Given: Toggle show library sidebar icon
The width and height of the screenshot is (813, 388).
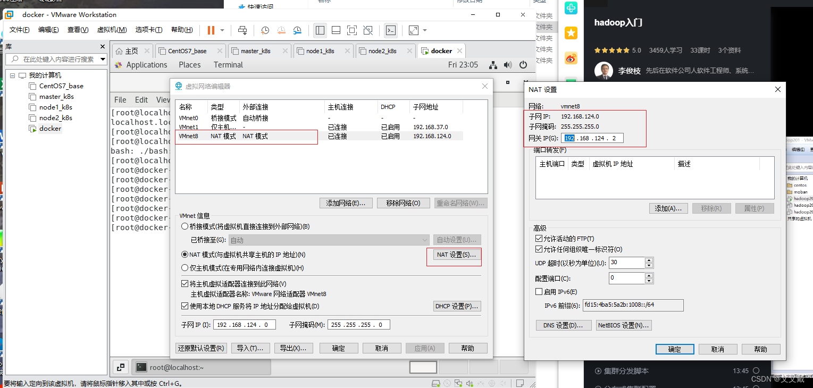Looking at the screenshot, I should click(x=320, y=30).
